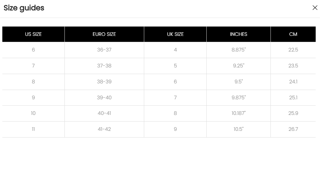Select US size 11 cell
This screenshot has height=183, width=320.
(33, 129)
